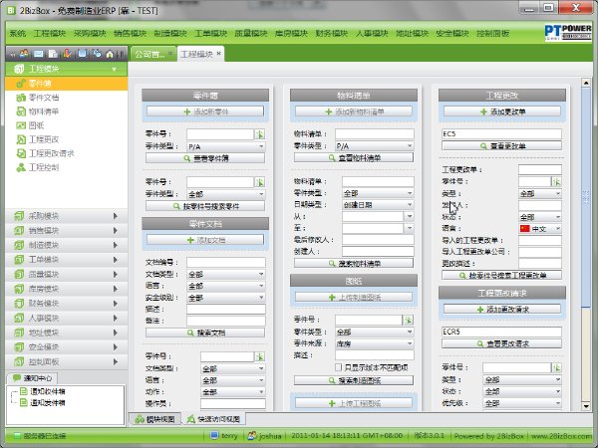Expand 库房模块 in sidebar
Screen dimensions: 598x448
[67, 289]
